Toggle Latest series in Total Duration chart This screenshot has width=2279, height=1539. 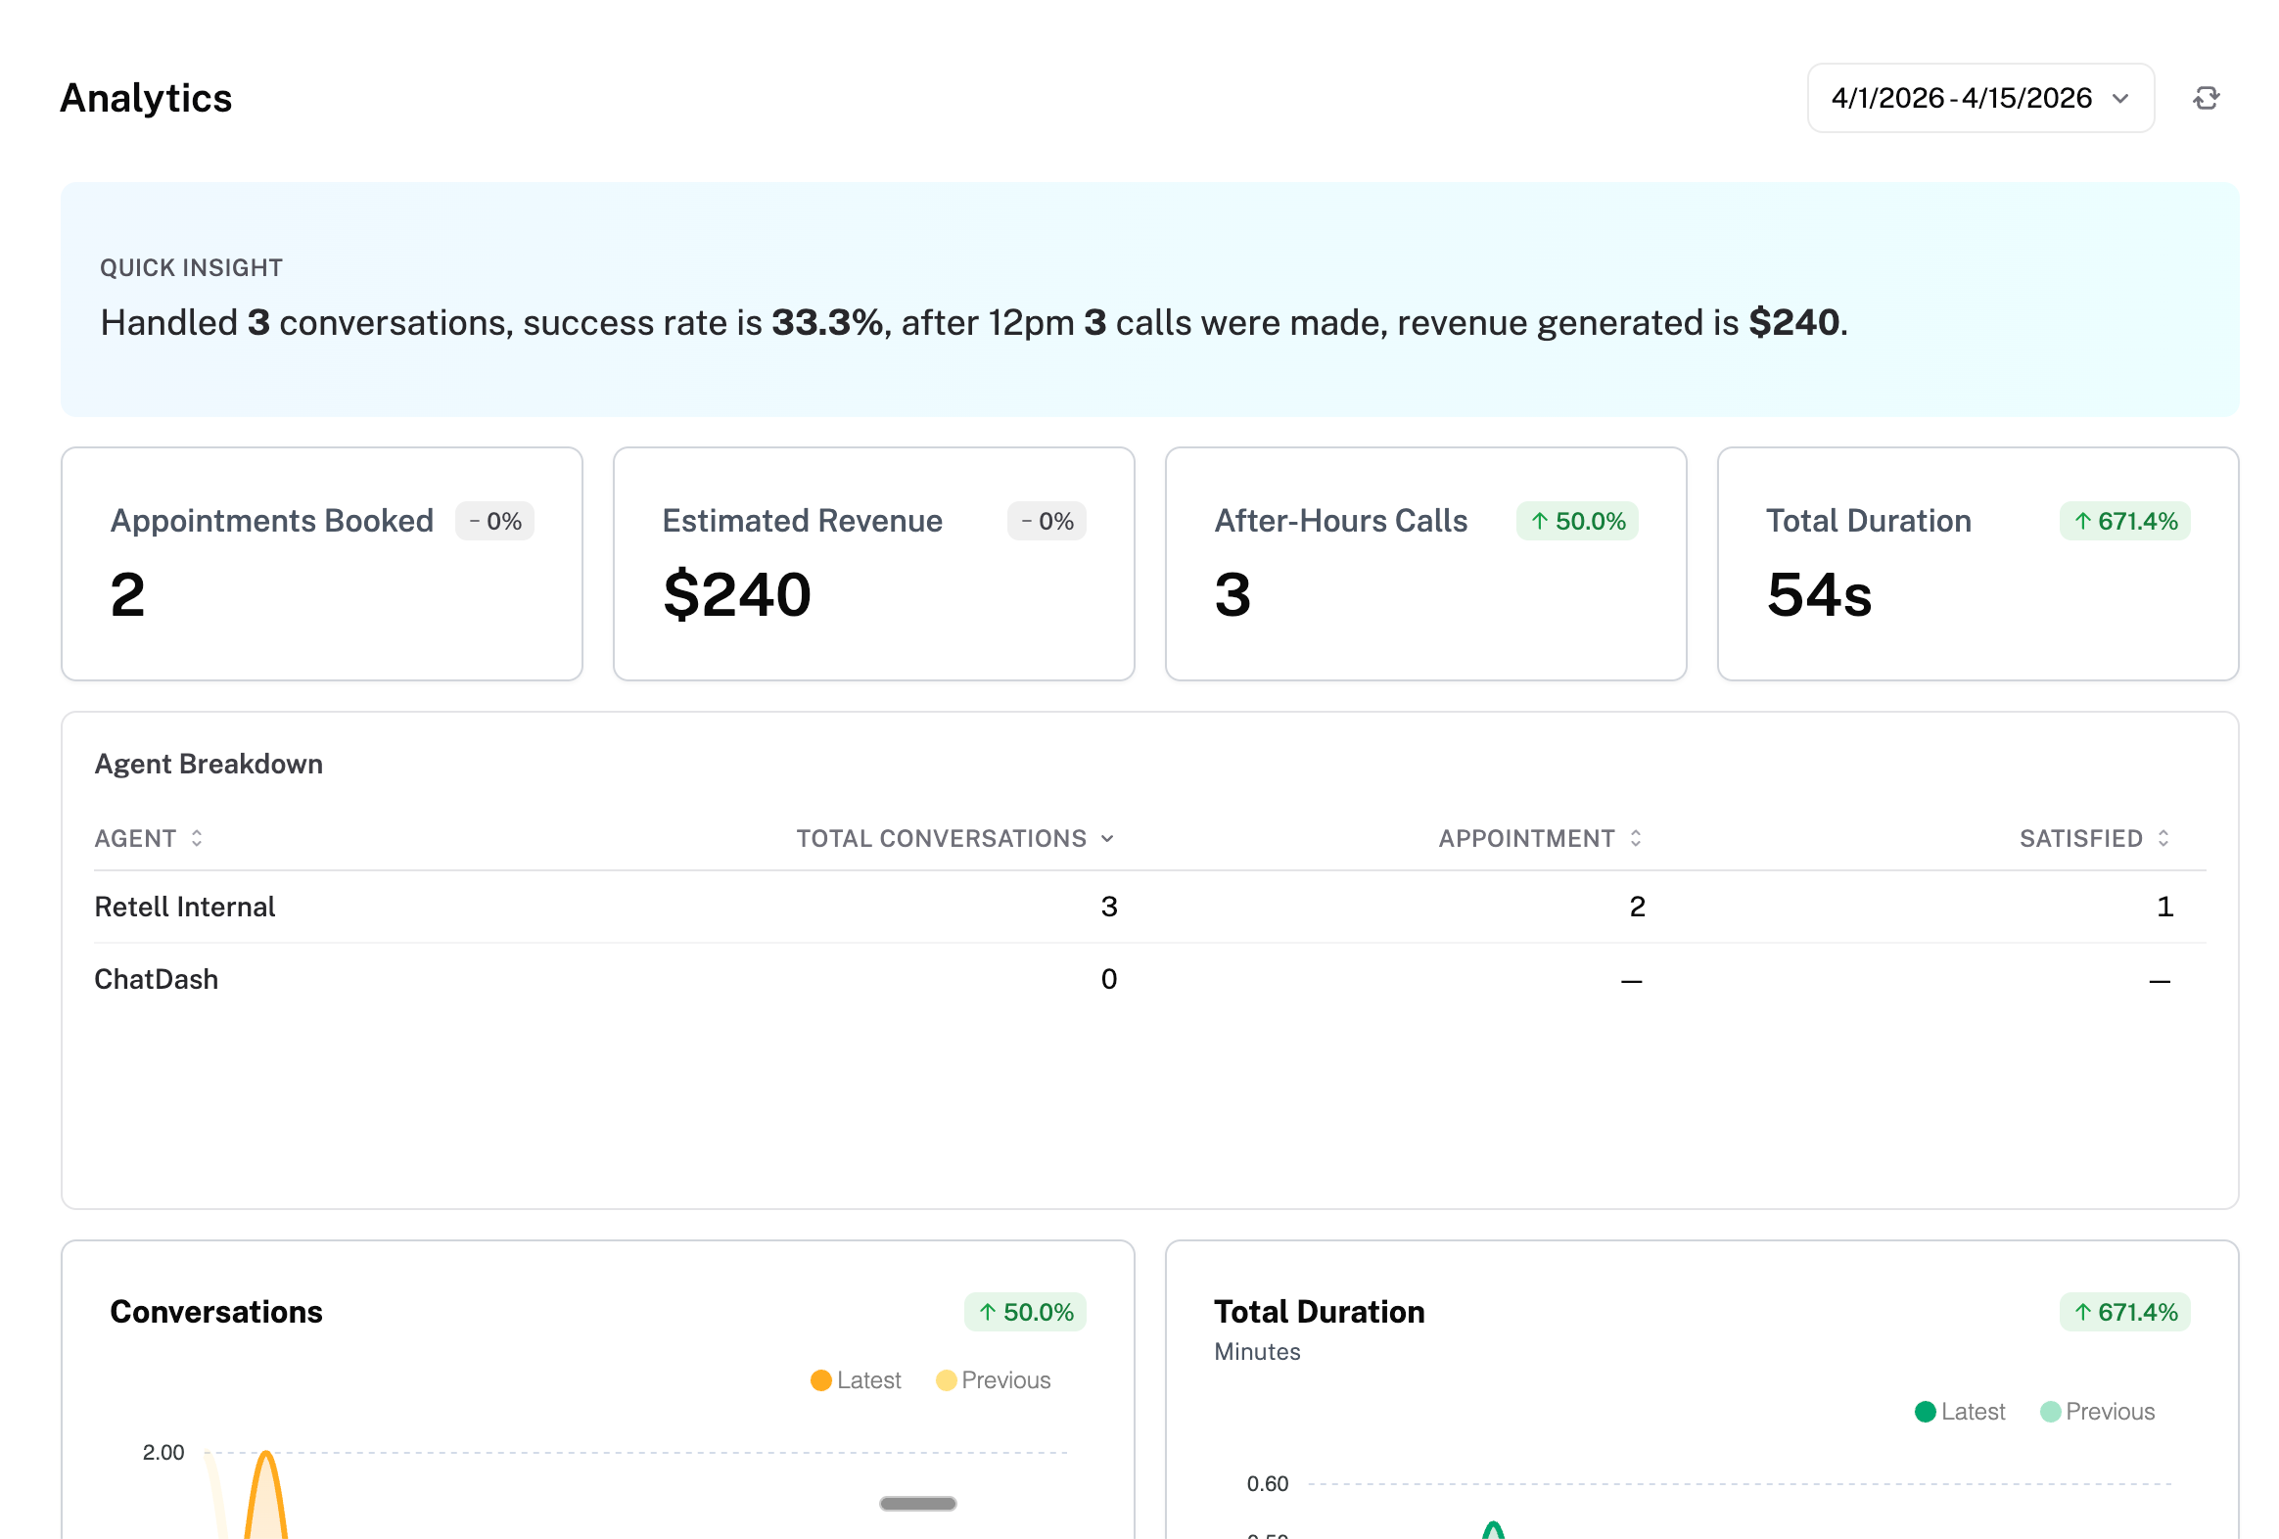tap(1959, 1412)
